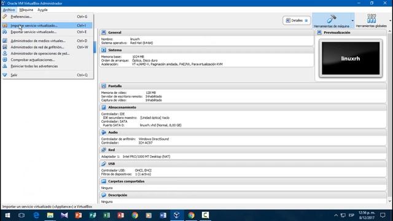
Task: Click the 'Red Hat (64-bit)' value
Action: [141, 43]
